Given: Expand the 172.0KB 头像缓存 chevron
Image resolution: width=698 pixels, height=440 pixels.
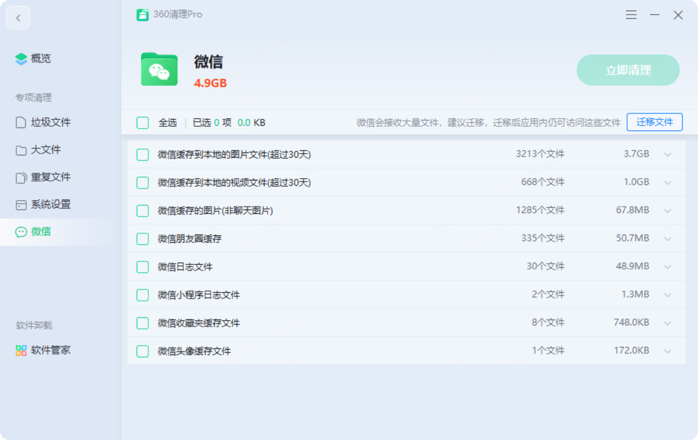Looking at the screenshot, I should point(668,351).
